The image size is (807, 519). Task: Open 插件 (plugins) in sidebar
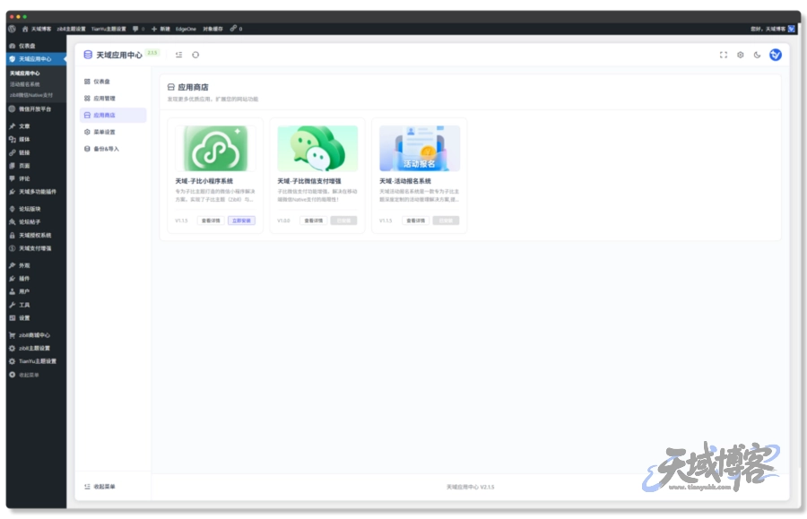36,279
